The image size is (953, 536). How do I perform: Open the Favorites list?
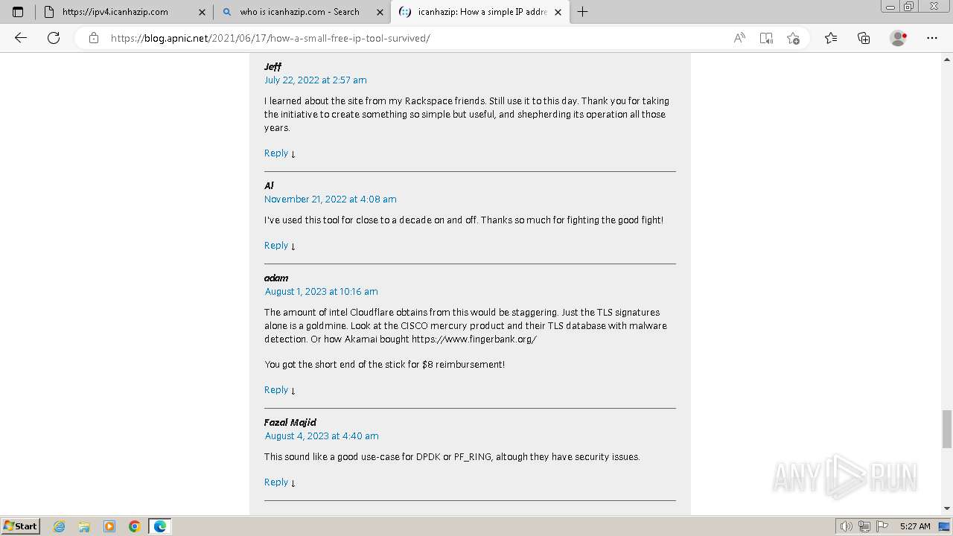pos(831,38)
